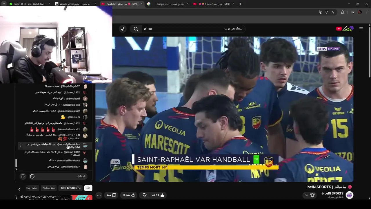Open more actions three-dot menu below video
Viewport: 371px width, 209px height.
coord(99,195)
